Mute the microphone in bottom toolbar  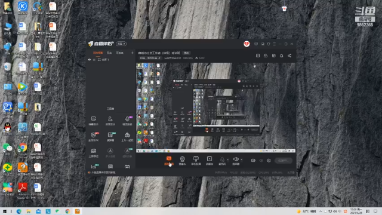pyautogui.click(x=222, y=161)
